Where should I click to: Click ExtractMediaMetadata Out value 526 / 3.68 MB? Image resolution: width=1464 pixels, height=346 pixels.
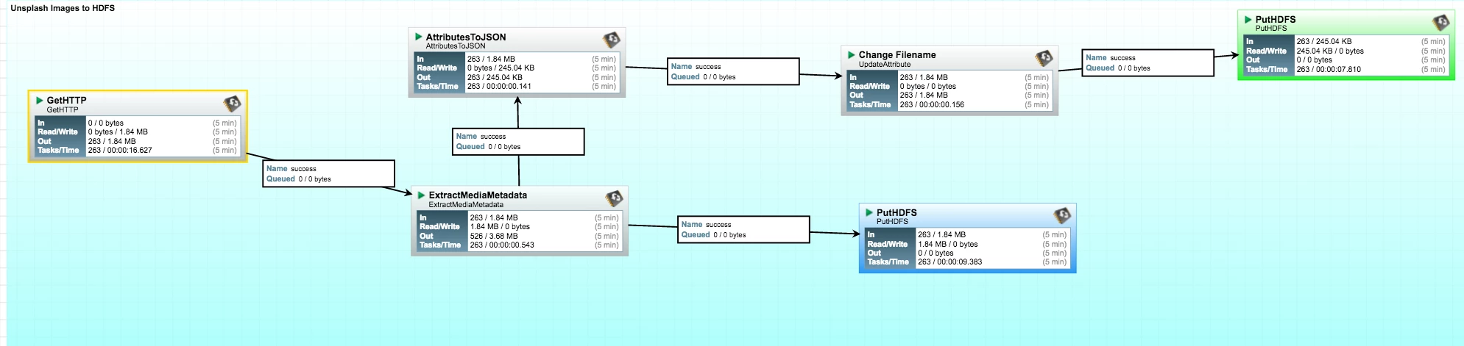click(x=493, y=236)
